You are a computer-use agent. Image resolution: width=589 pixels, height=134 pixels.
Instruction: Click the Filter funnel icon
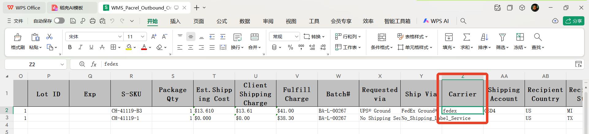pyautogui.click(x=502, y=37)
